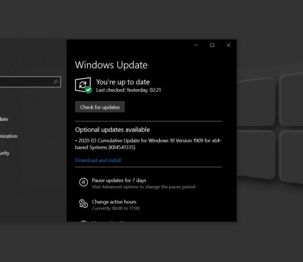Close the Settings window
Image resolution: width=303 pixels, height=262 pixels.
229,45
